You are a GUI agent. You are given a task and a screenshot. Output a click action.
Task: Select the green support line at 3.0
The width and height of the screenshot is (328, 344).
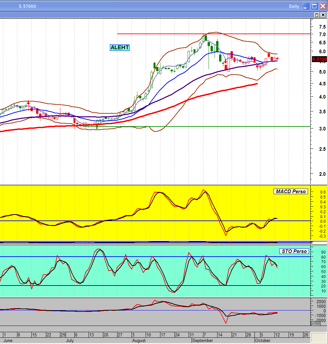coord(196,126)
